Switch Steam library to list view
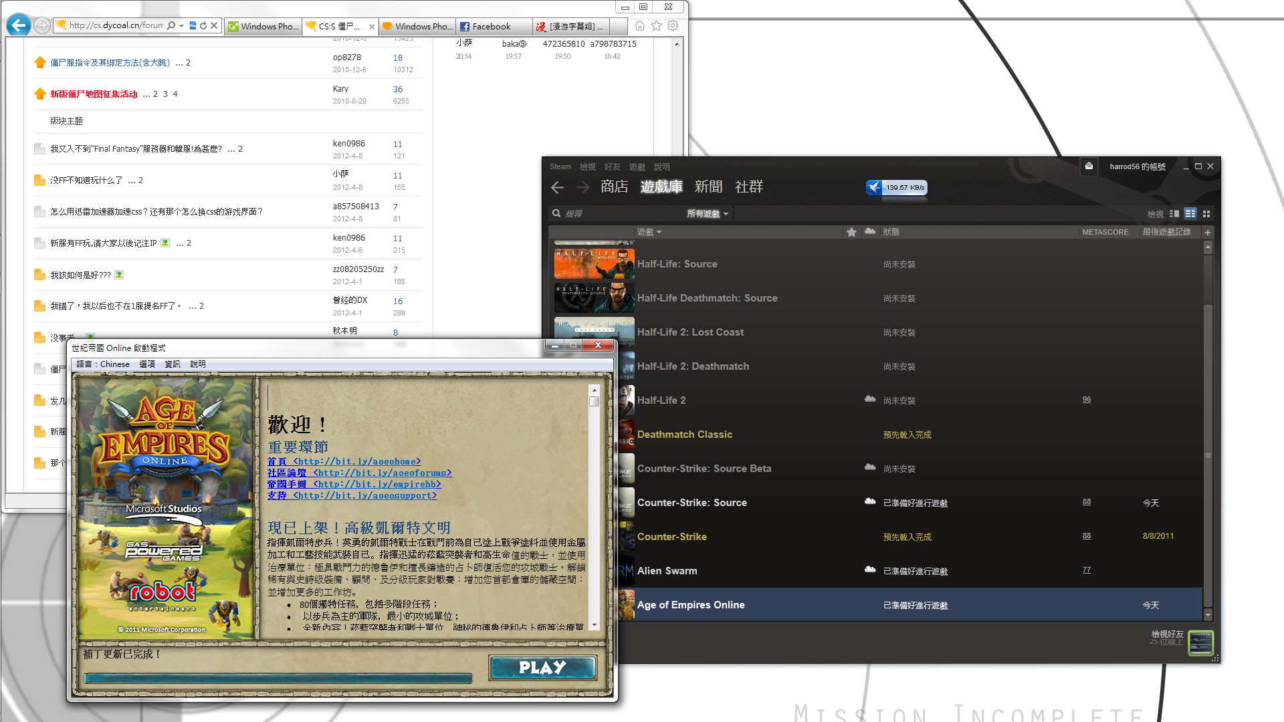The image size is (1284, 722). click(1190, 213)
